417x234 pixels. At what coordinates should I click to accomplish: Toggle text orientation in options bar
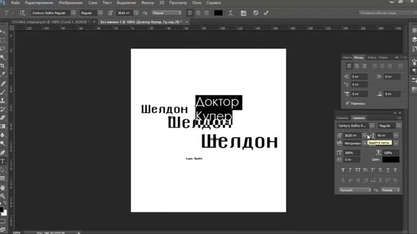pyautogui.click(x=22, y=13)
